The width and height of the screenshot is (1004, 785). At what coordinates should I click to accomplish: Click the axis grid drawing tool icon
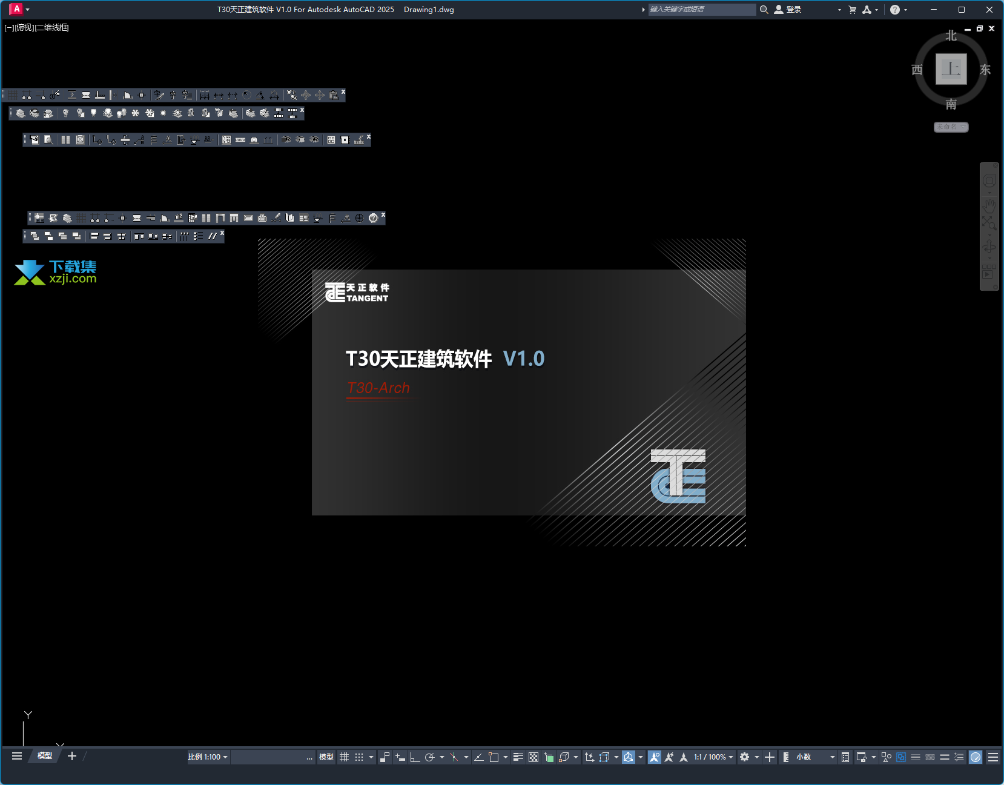click(x=13, y=95)
